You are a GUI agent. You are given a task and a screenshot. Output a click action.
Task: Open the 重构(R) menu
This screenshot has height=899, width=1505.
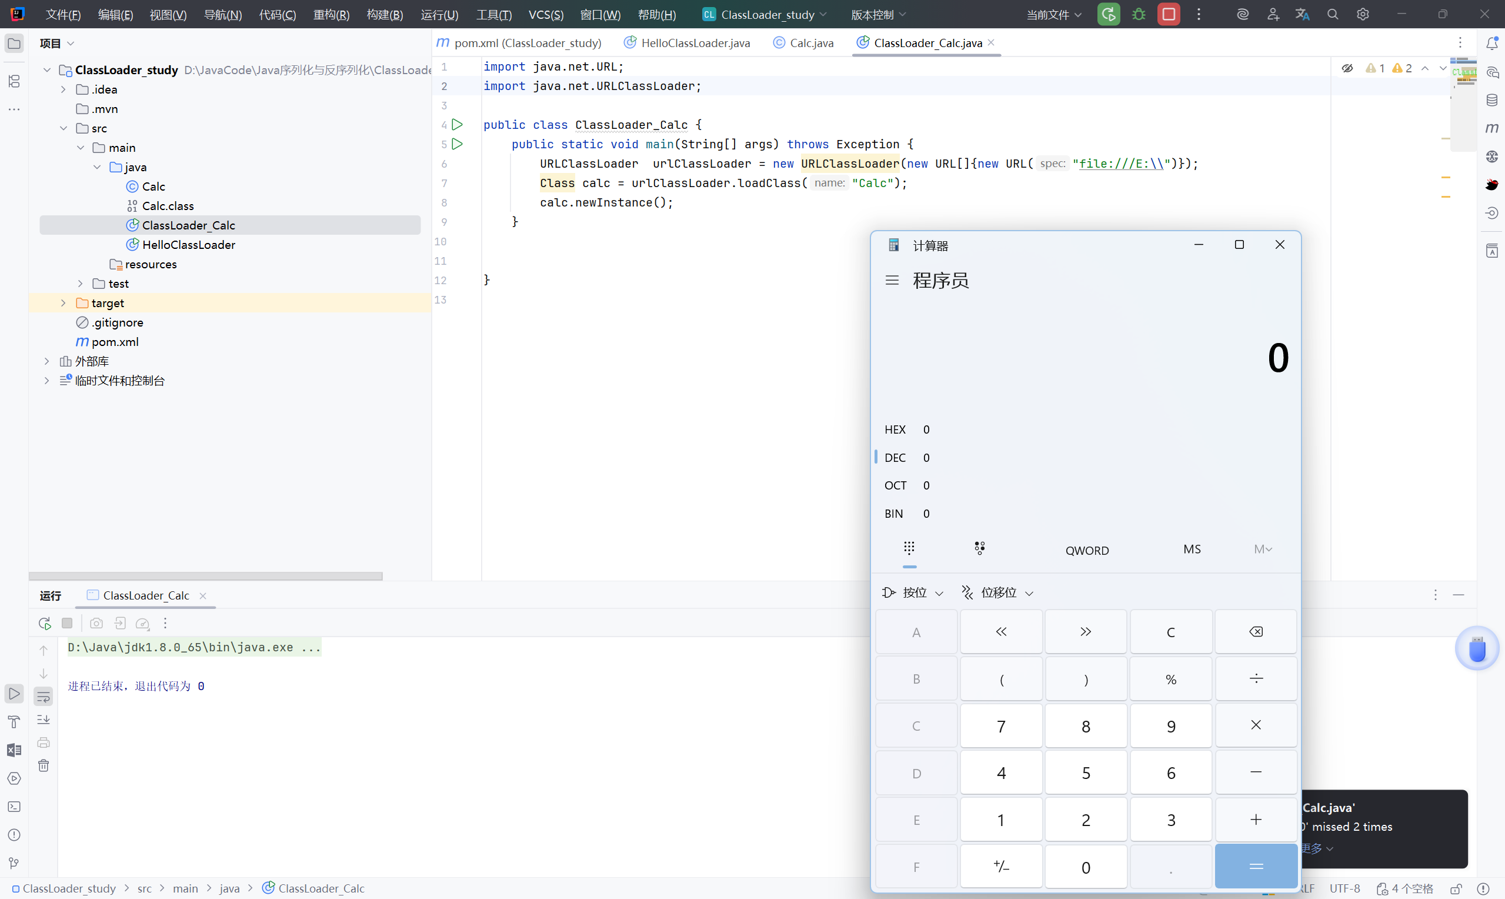coord(331,15)
